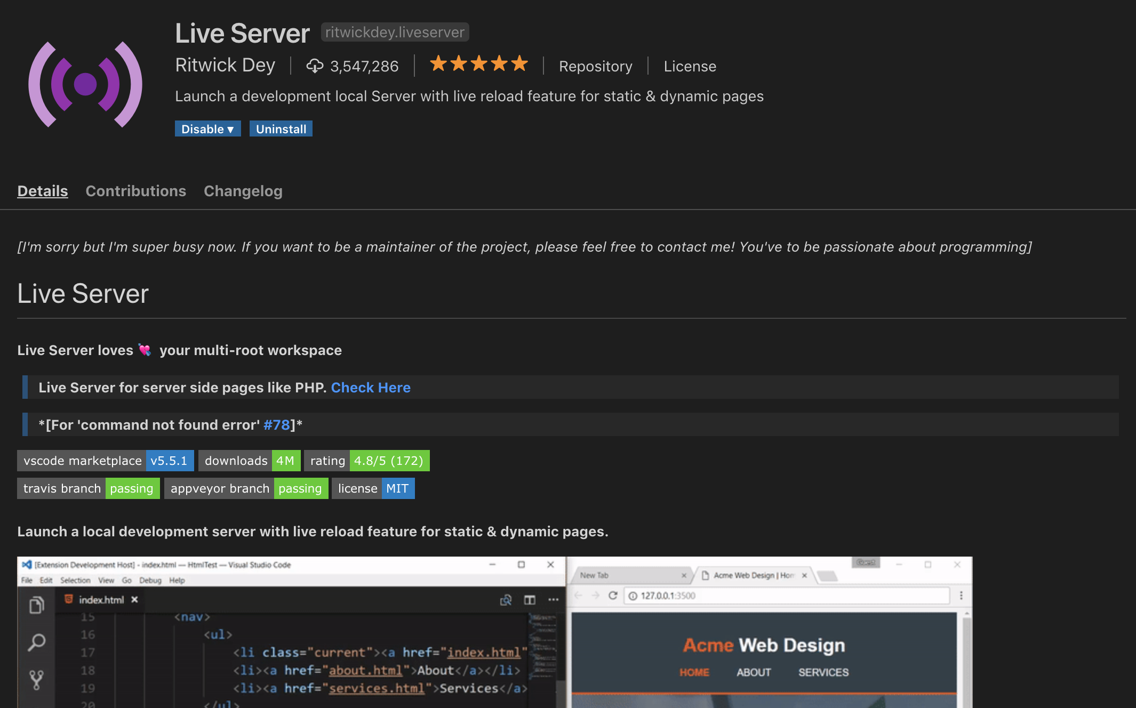Image resolution: width=1136 pixels, height=708 pixels.
Task: Click the browser three-dot menu icon
Action: tap(961, 596)
